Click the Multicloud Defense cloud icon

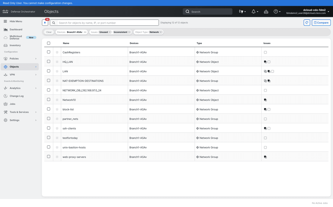click(6, 38)
